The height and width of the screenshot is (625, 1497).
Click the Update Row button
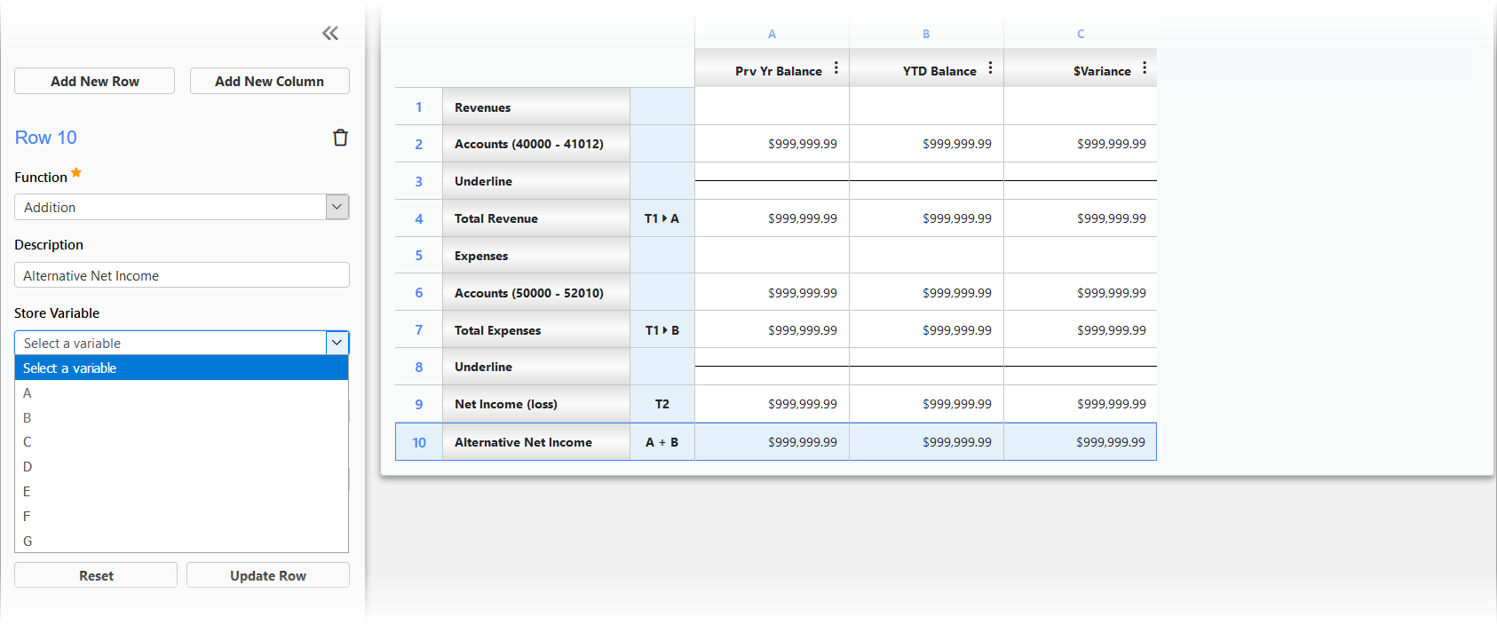point(268,575)
